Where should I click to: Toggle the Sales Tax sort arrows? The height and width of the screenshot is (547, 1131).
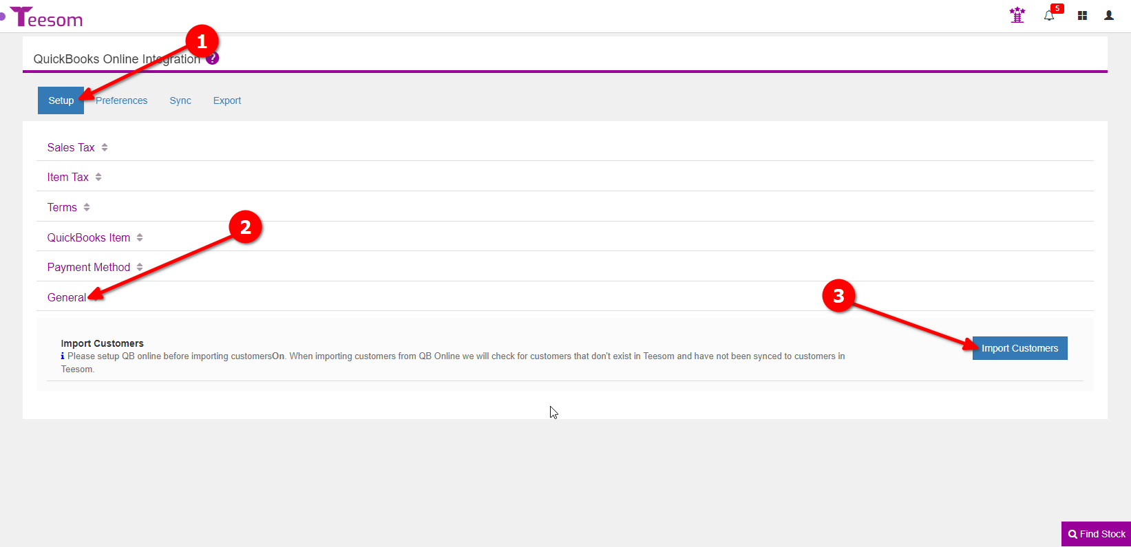tap(105, 147)
